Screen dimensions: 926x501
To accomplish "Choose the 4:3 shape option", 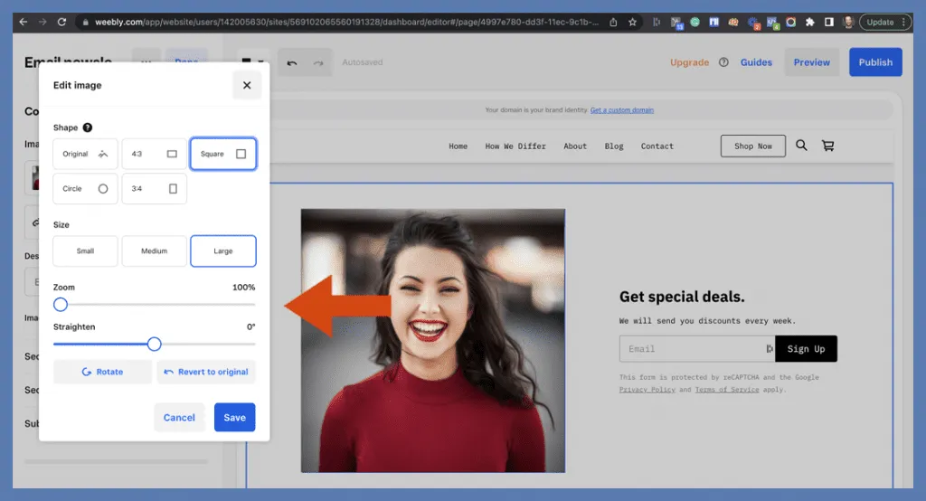I will 154,154.
